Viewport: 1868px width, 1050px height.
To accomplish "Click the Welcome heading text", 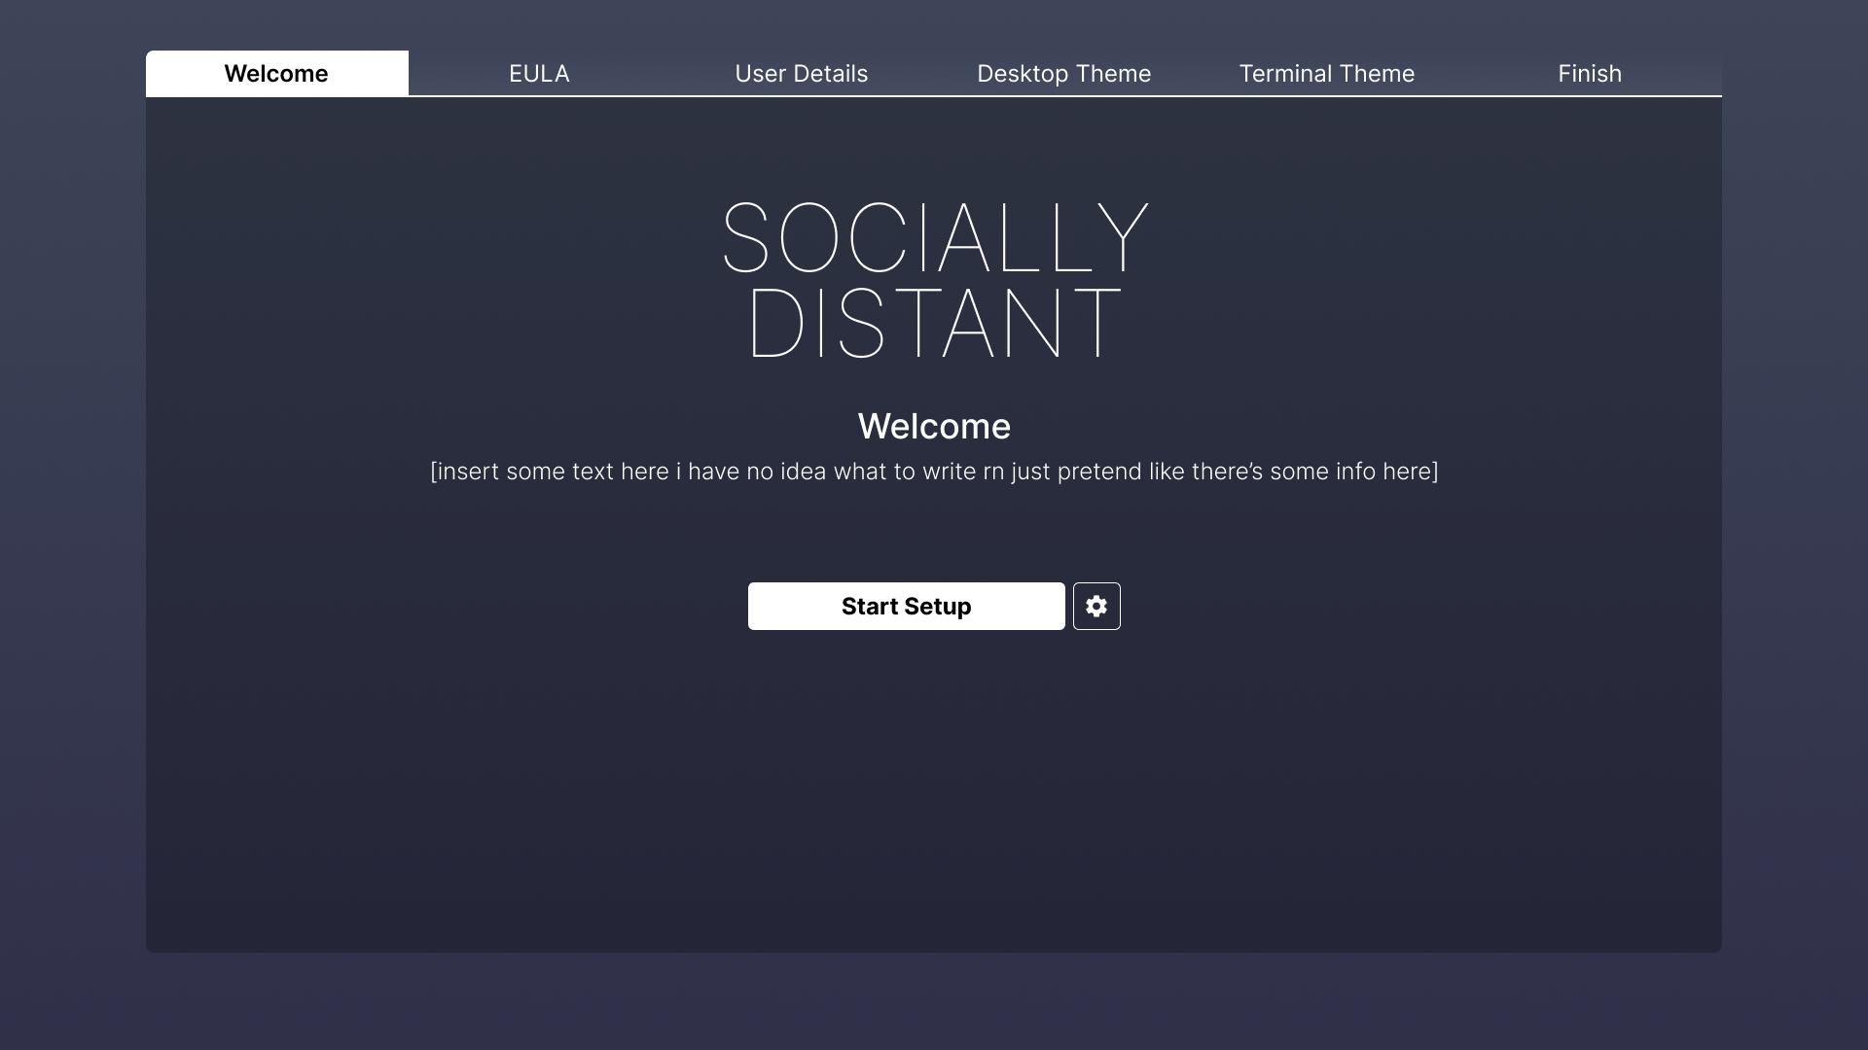I will pyautogui.click(x=934, y=426).
